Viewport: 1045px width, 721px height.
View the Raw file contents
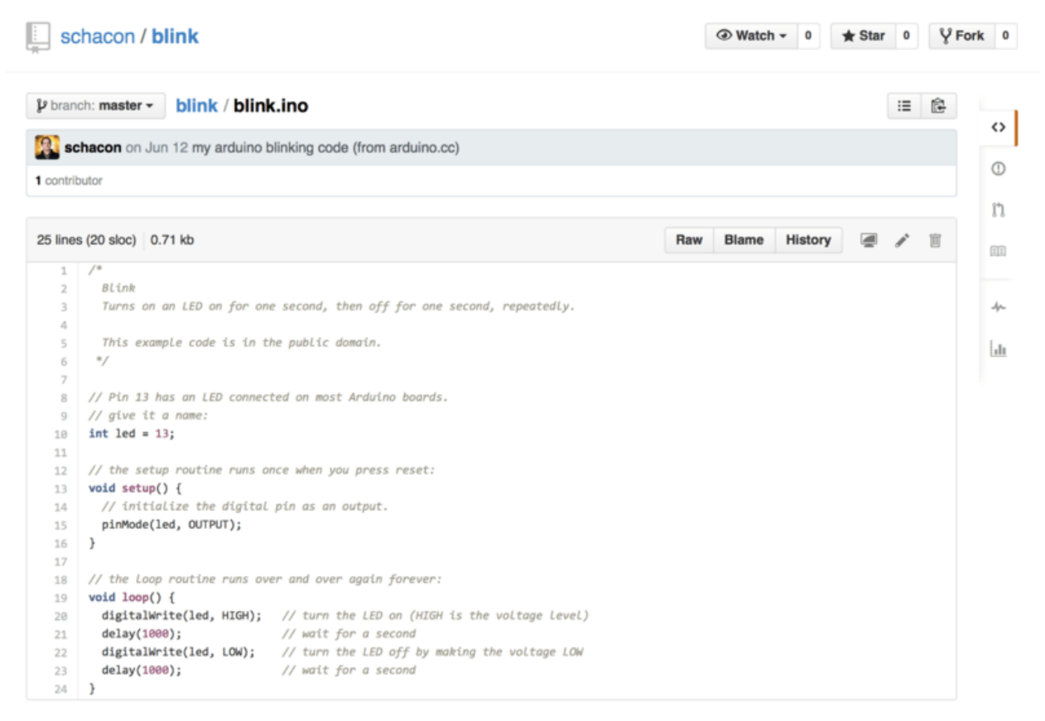pos(689,240)
